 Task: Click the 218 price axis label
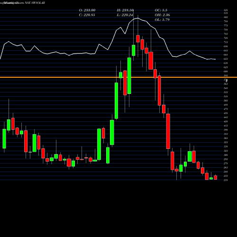pos(226,180)
